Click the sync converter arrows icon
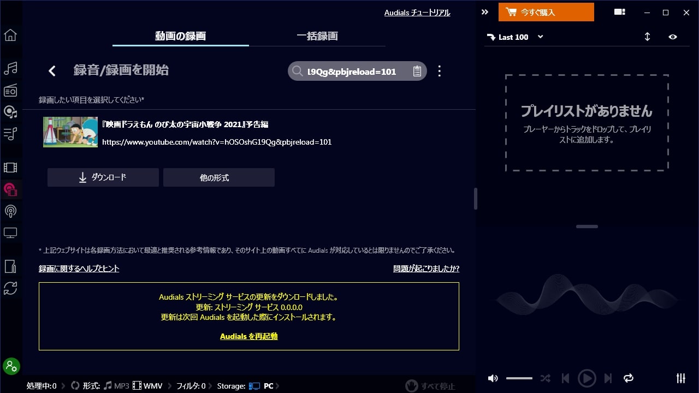The width and height of the screenshot is (699, 393). (x=10, y=288)
